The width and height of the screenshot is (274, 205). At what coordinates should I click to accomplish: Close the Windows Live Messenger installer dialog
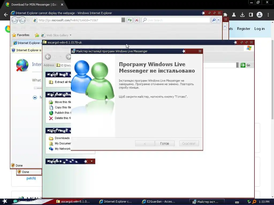200,51
